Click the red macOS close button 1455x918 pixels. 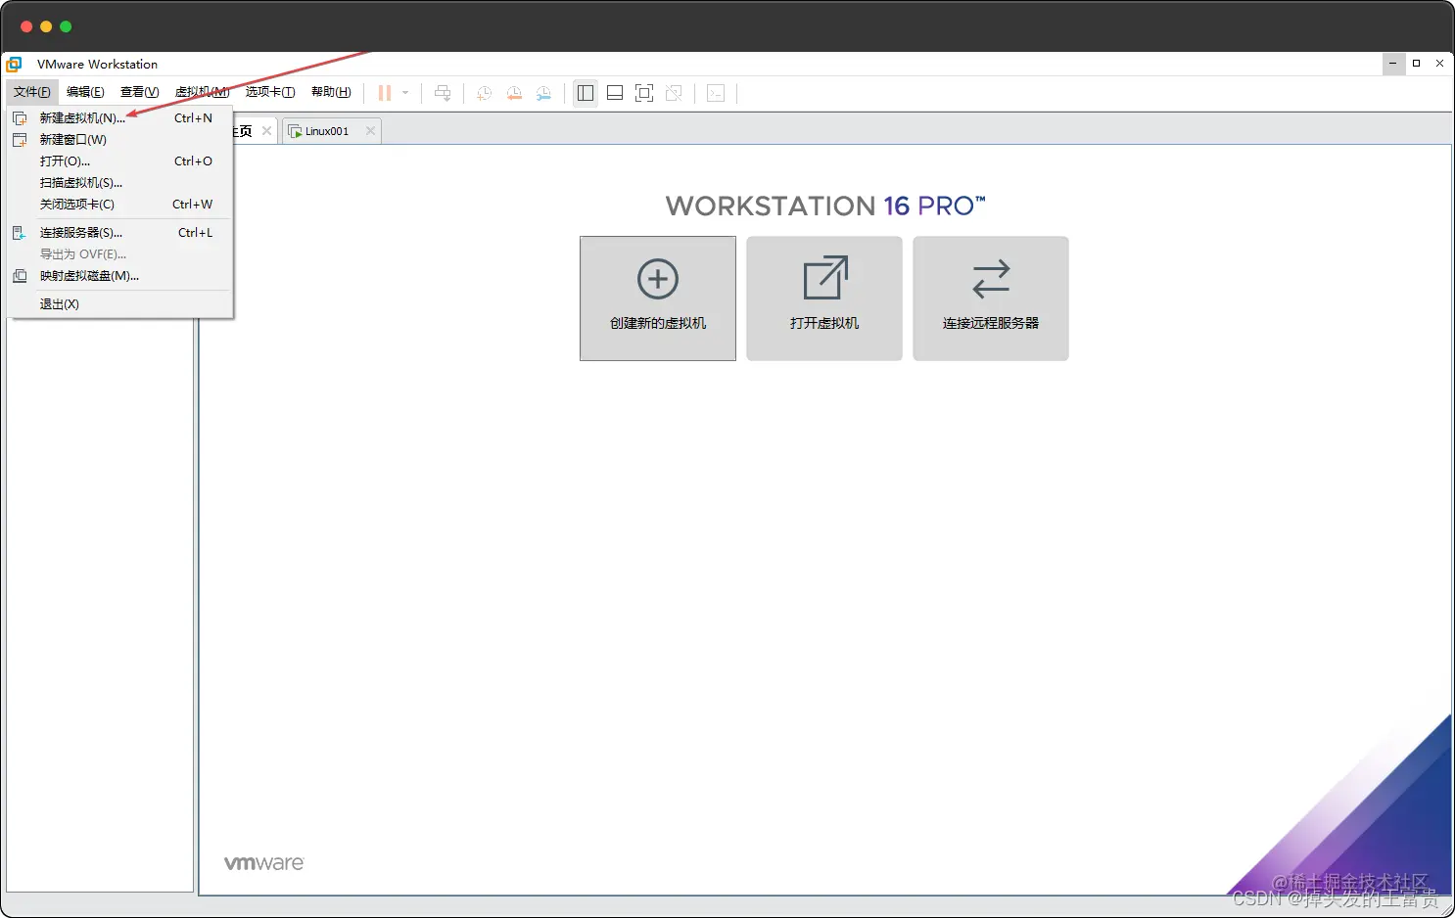click(x=26, y=26)
